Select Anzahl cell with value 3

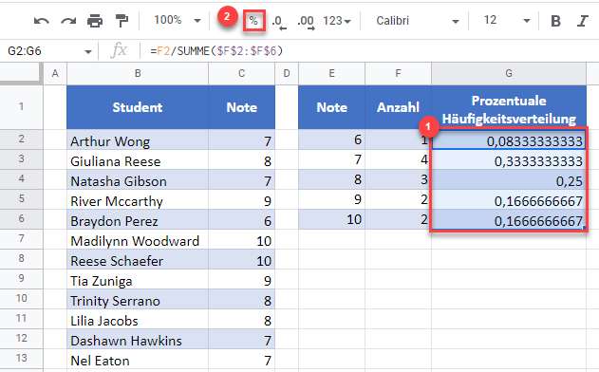398,179
